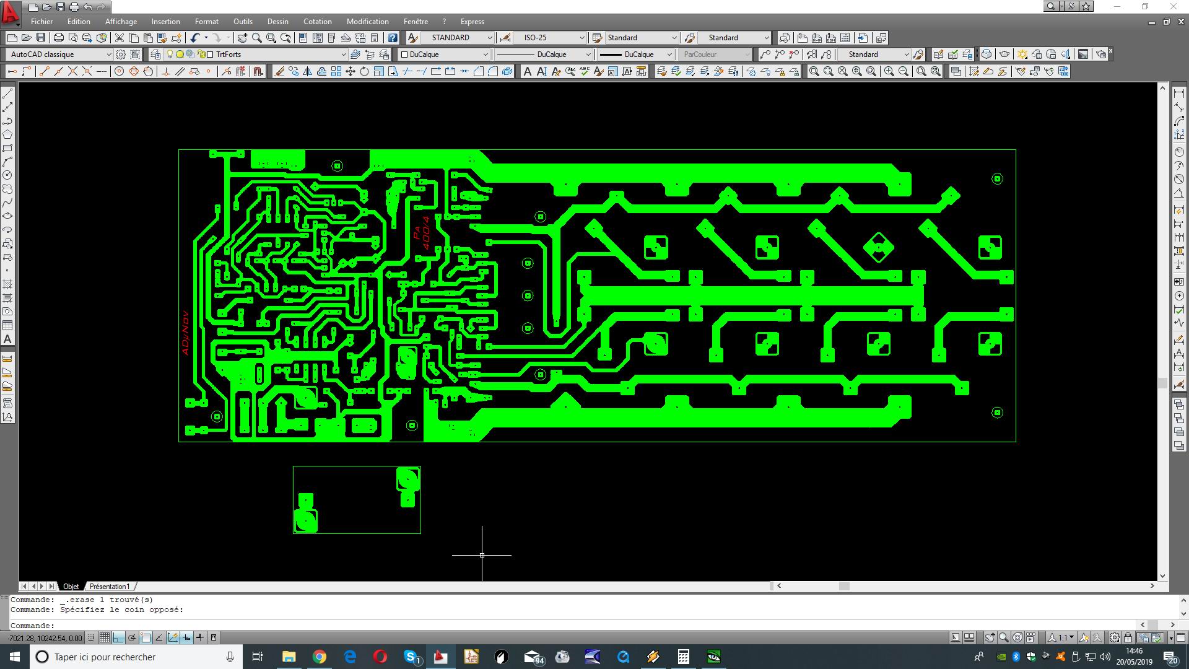Open the Help question mark icon
The width and height of the screenshot is (1189, 669).
coord(393,38)
